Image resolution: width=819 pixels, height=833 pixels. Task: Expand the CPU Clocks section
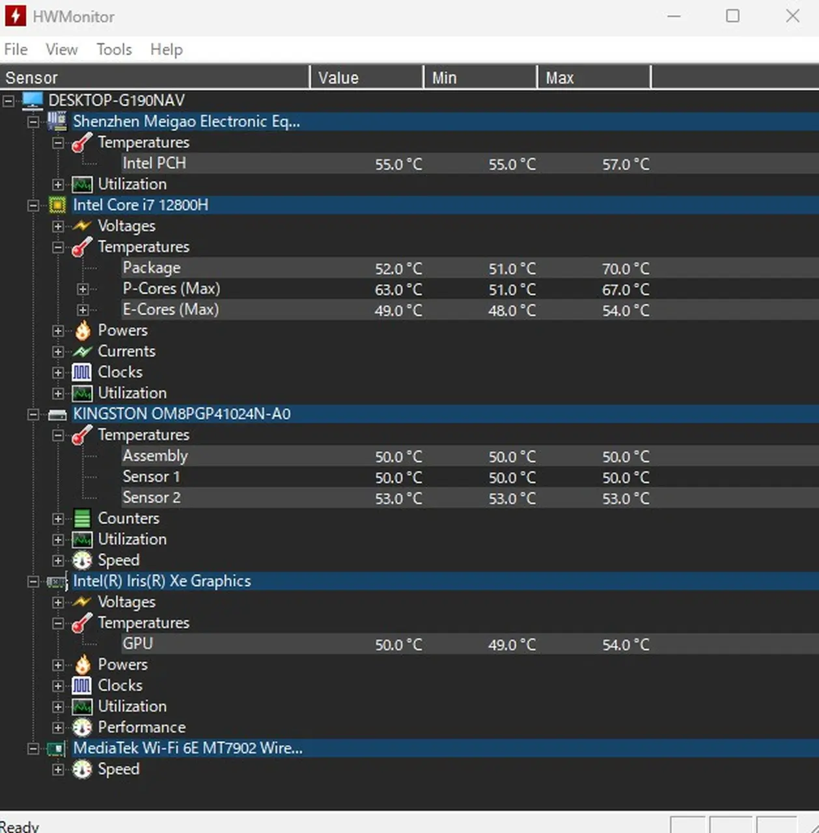pos(58,373)
